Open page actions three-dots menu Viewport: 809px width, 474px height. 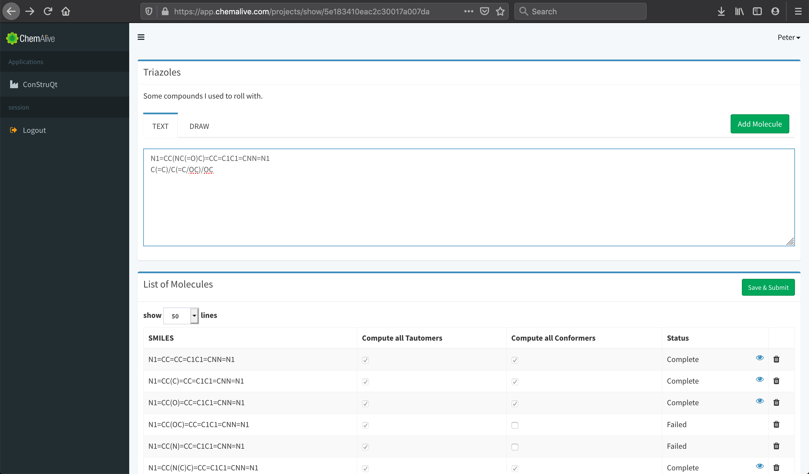[469, 12]
